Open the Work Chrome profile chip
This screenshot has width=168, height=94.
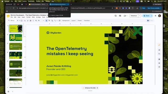[143, 8]
